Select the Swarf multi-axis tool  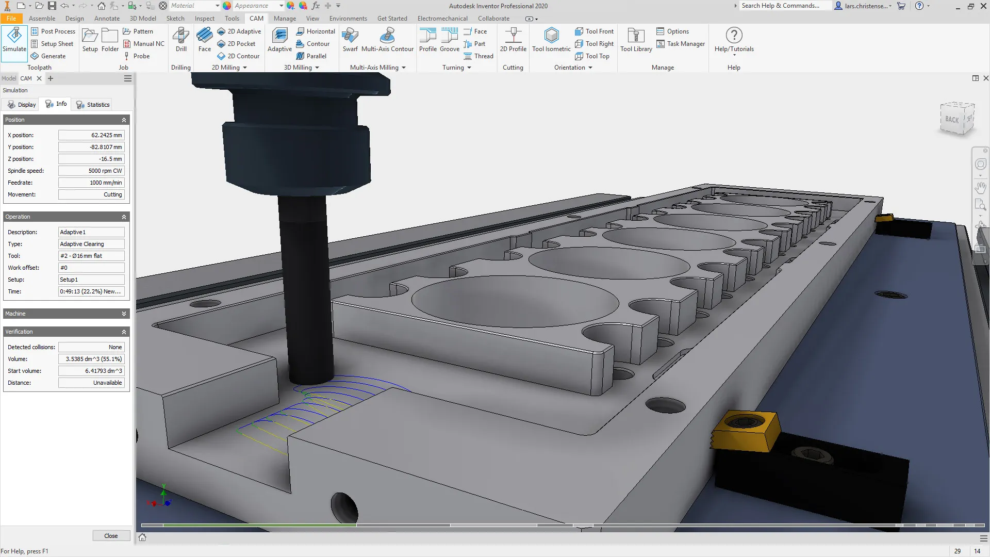[x=350, y=40]
